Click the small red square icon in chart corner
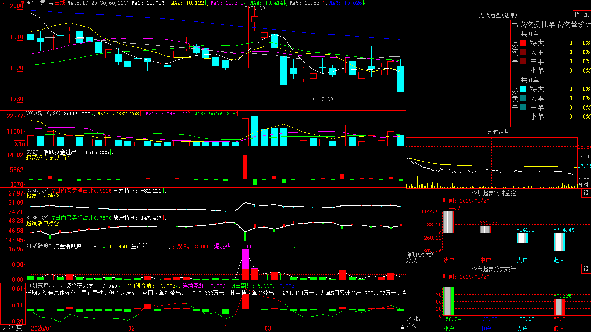Viewport: 591px width, 332px height. (1, 1)
